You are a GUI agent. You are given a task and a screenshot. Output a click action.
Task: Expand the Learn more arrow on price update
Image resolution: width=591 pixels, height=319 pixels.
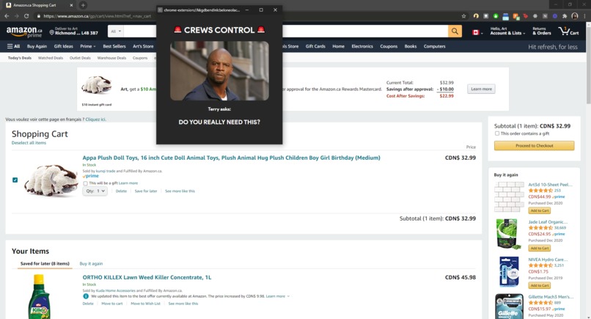pyautogui.click(x=288, y=296)
